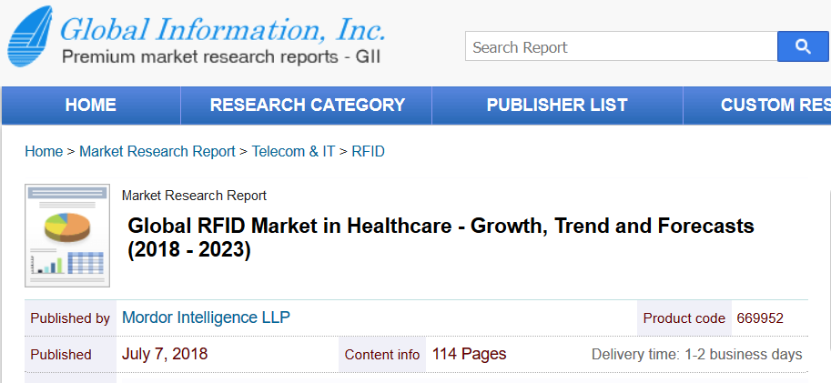Click inside the Search Report field
The image size is (831, 383).
[621, 46]
